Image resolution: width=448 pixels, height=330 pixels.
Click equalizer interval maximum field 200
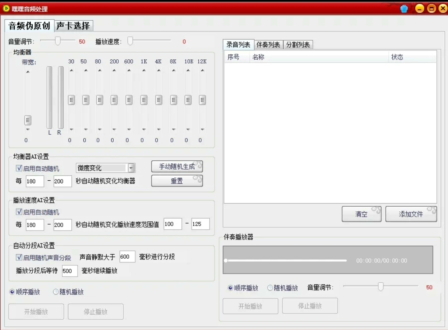[x=63, y=181]
